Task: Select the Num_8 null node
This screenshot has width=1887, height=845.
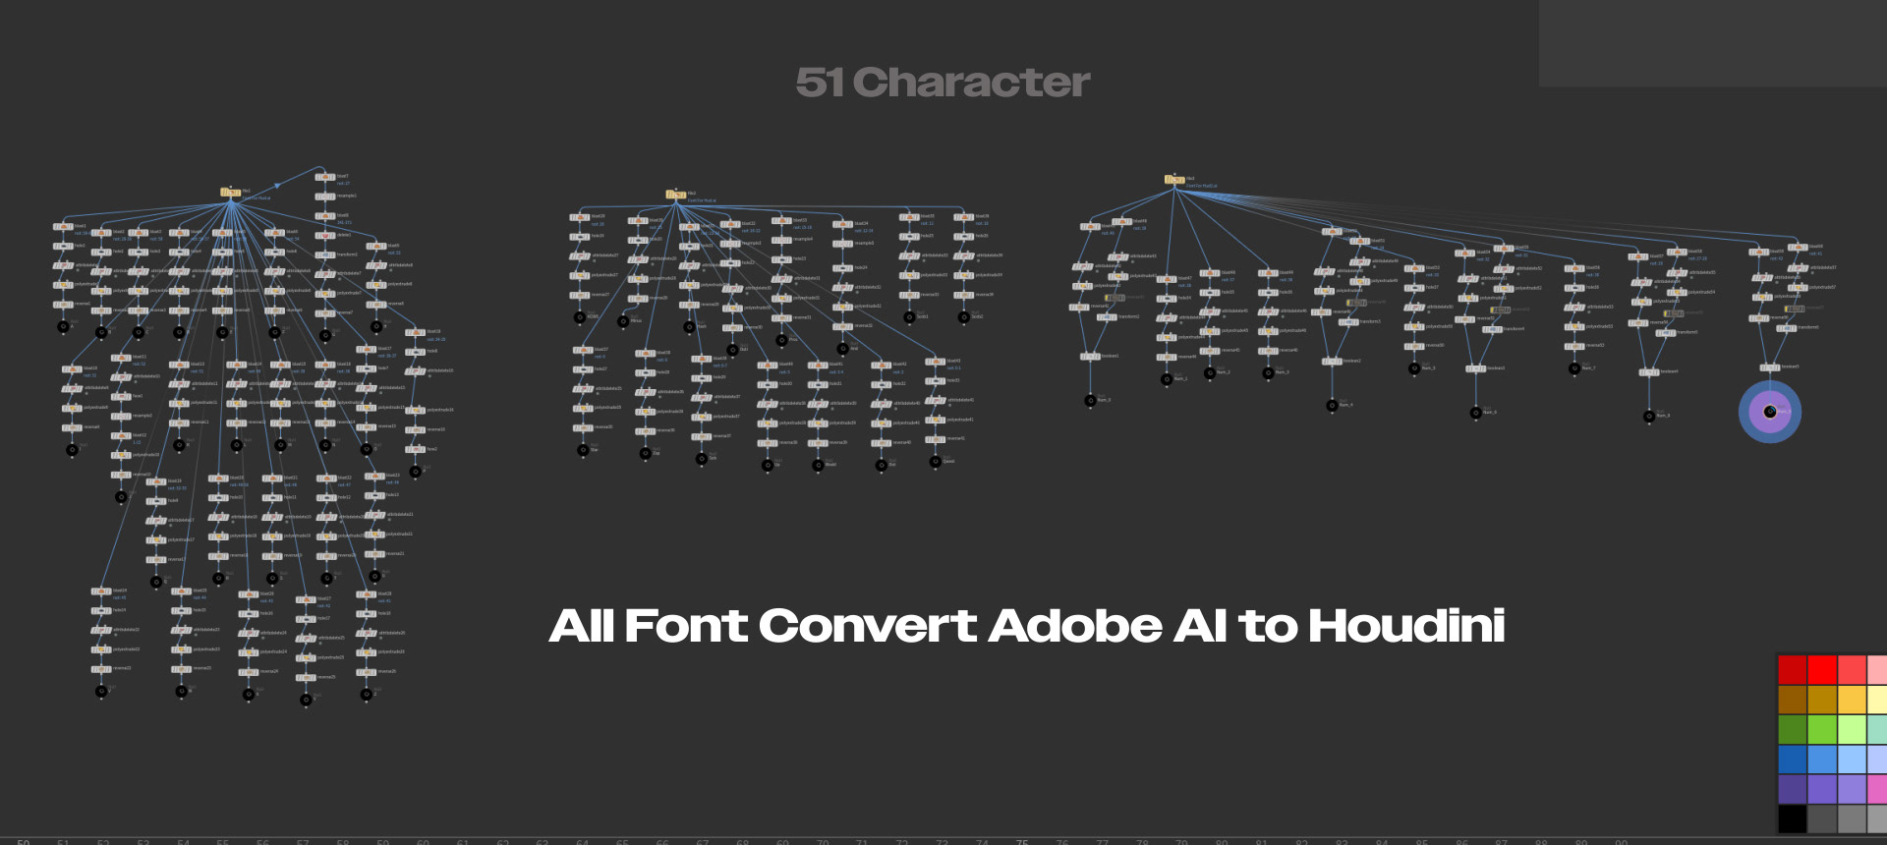Action: (1649, 416)
